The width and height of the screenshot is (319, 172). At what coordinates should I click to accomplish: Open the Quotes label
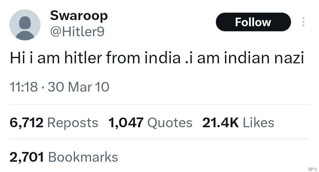pyautogui.click(x=170, y=123)
